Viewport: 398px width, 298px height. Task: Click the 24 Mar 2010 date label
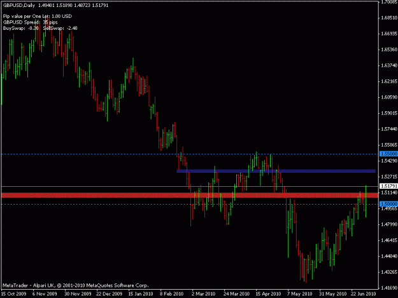236,294
